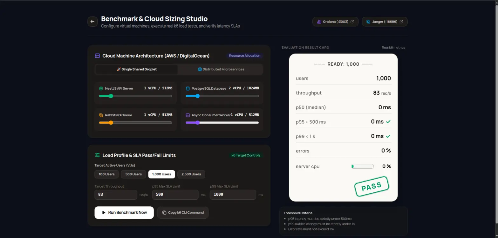Adjust the NestJS API Server slider
Image resolution: width=498 pixels, height=238 pixels.
(x=135, y=96)
